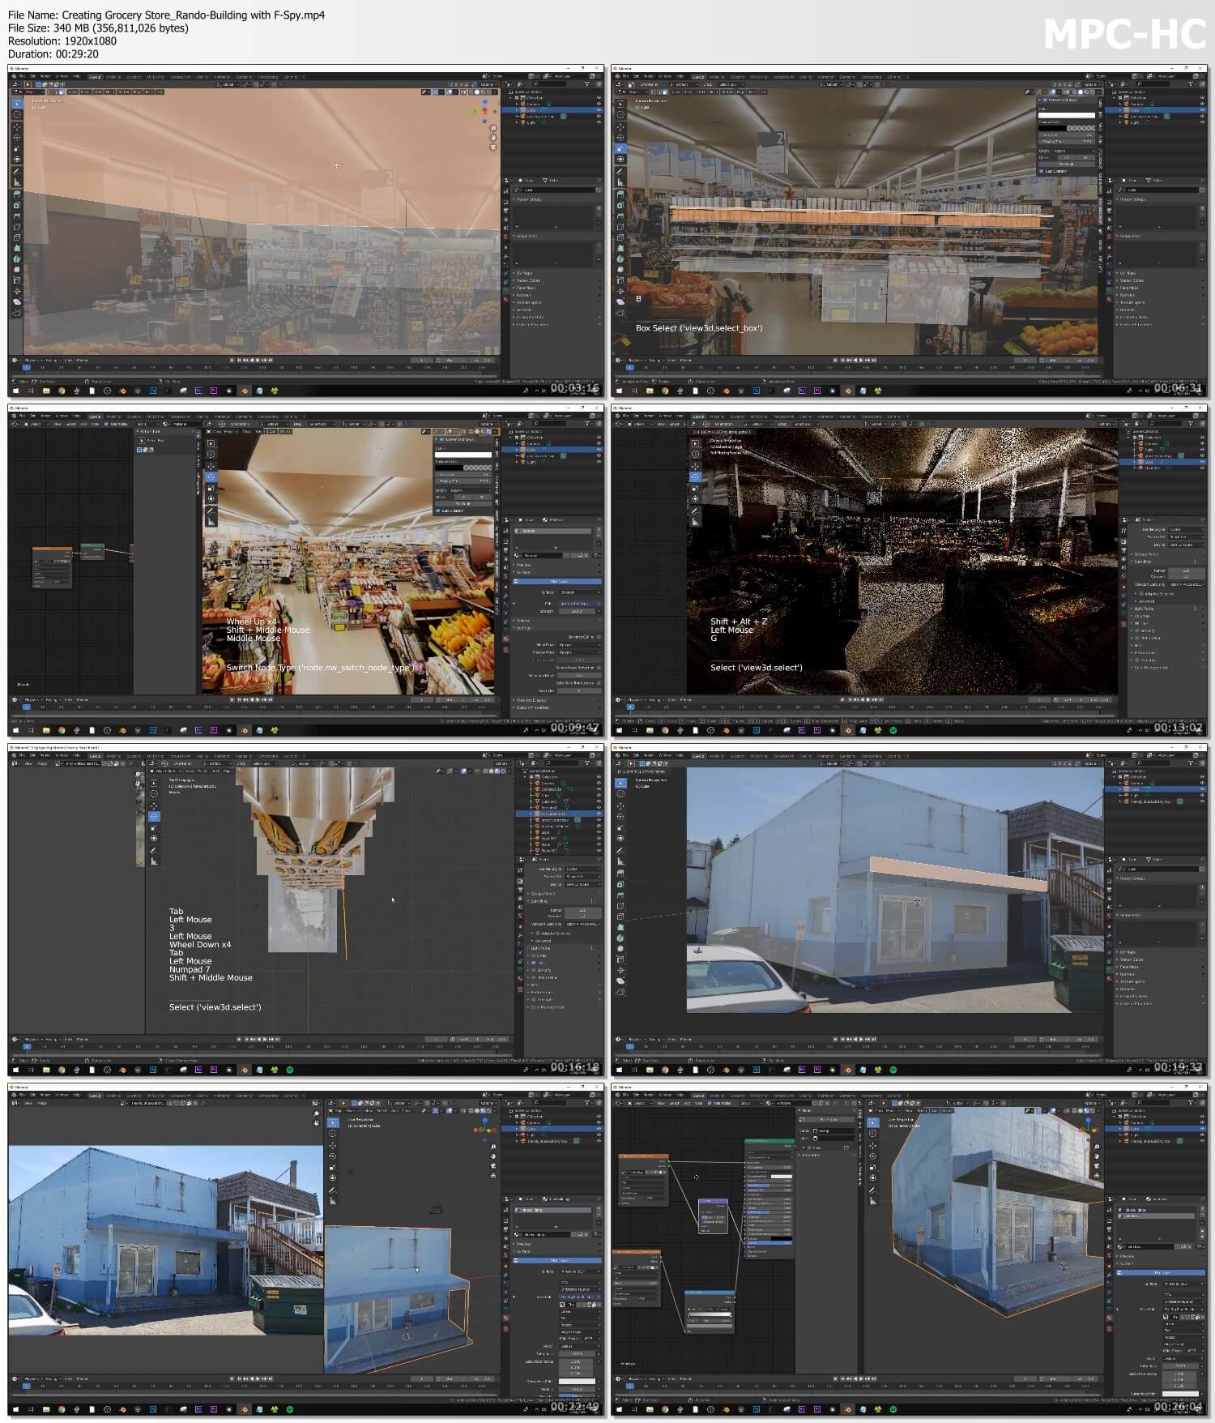The height and width of the screenshot is (1423, 1215).
Task: Select the Scale tool in the 00:03:16 frame
Action: click(x=17, y=148)
